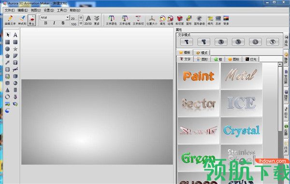Select the 图形 shapes templates tab
This screenshot has height=184, width=290.
point(203,59)
